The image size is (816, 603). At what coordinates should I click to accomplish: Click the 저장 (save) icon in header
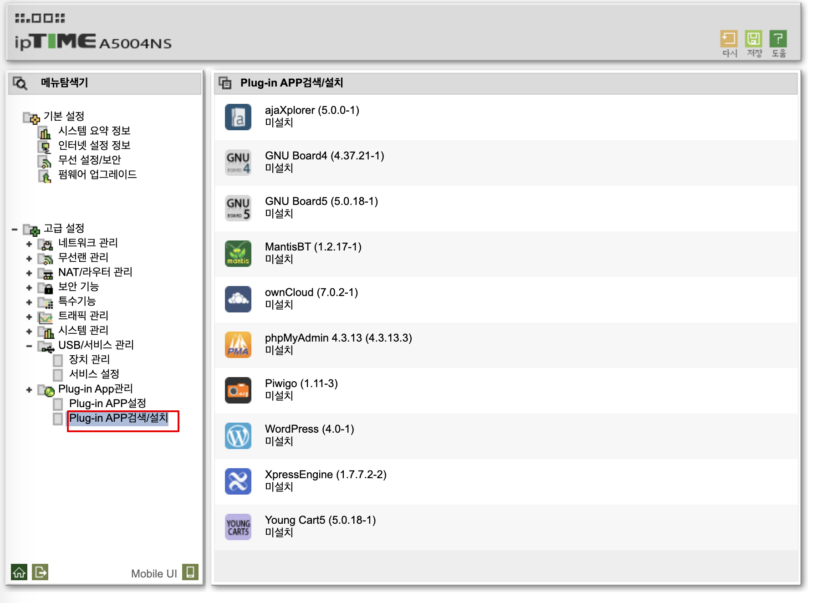click(754, 39)
